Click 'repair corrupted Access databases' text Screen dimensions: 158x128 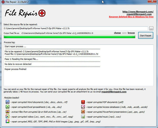click(x=117, y=107)
